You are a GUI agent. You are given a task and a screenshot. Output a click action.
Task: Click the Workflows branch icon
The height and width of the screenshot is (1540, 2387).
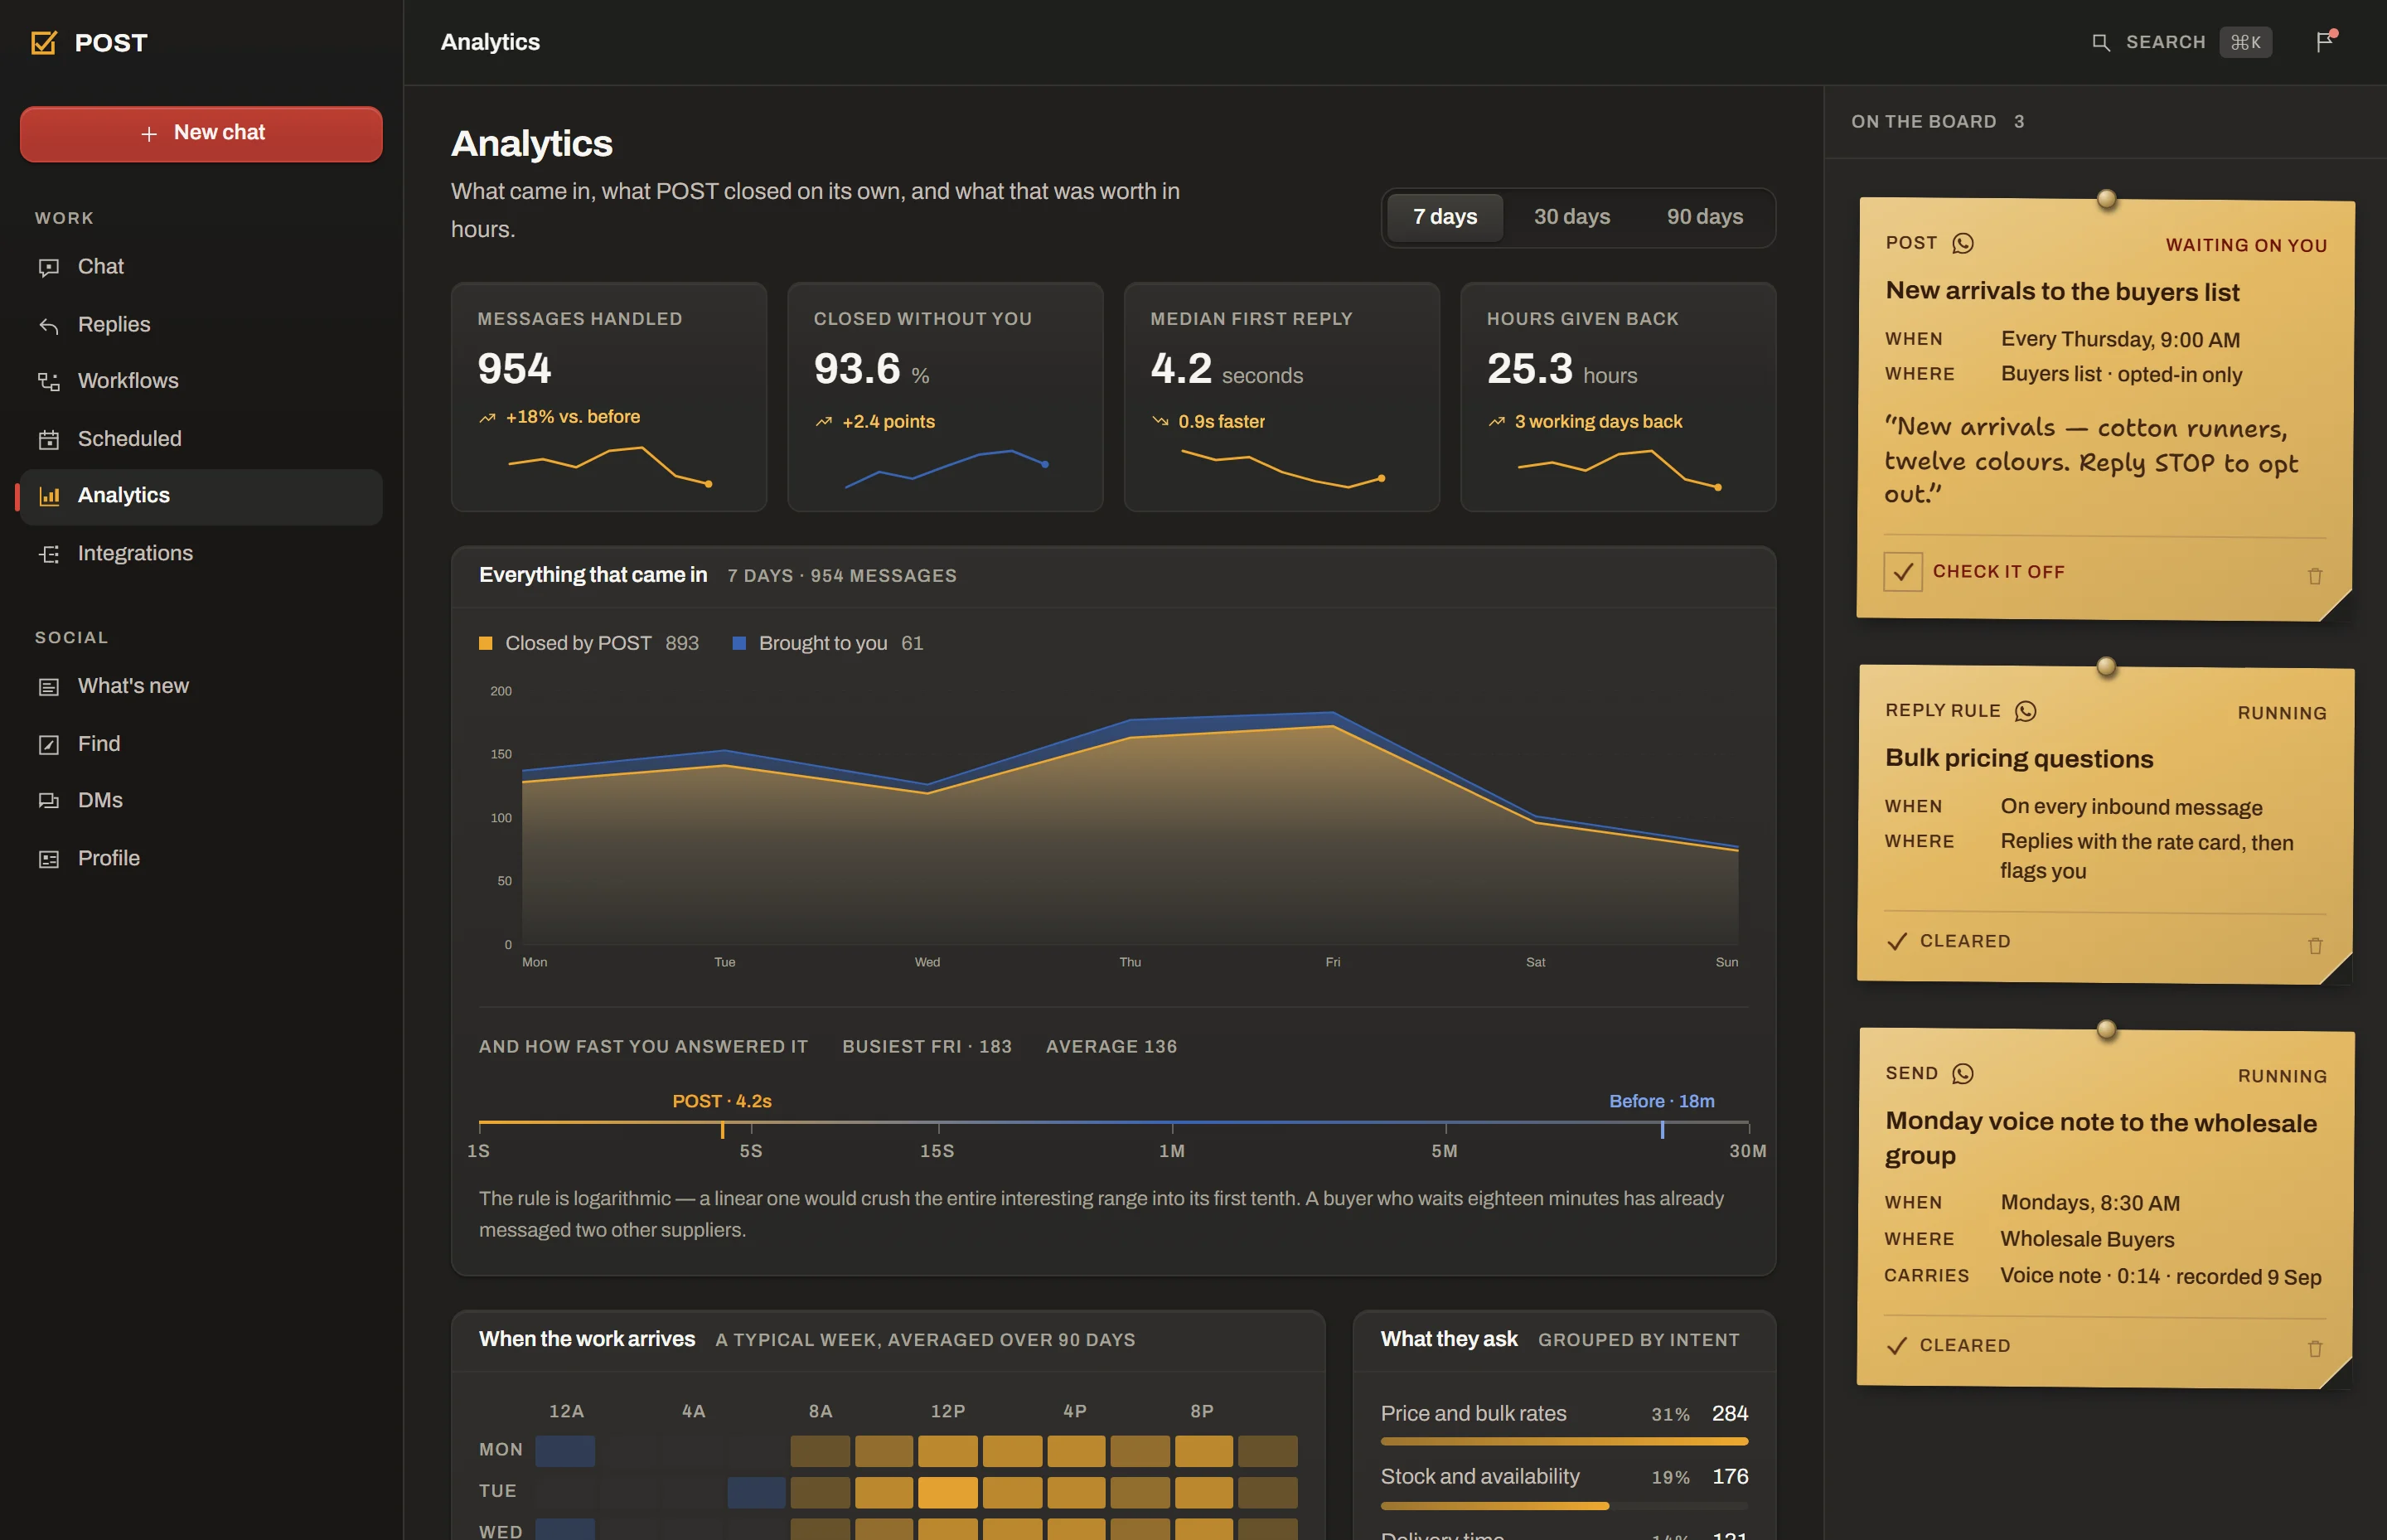[x=48, y=382]
